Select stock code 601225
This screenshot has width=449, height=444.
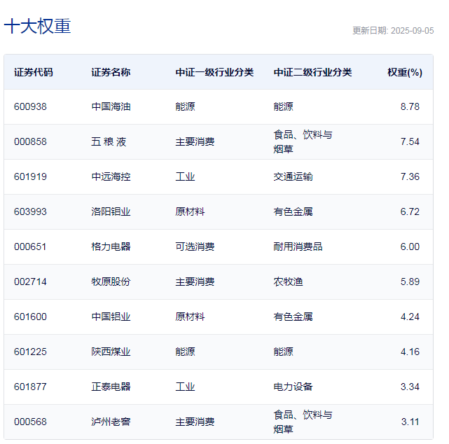click(x=30, y=352)
